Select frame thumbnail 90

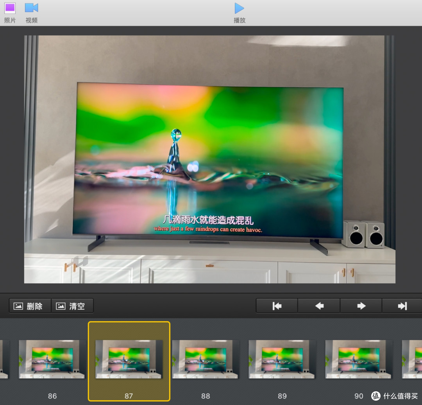point(358,359)
